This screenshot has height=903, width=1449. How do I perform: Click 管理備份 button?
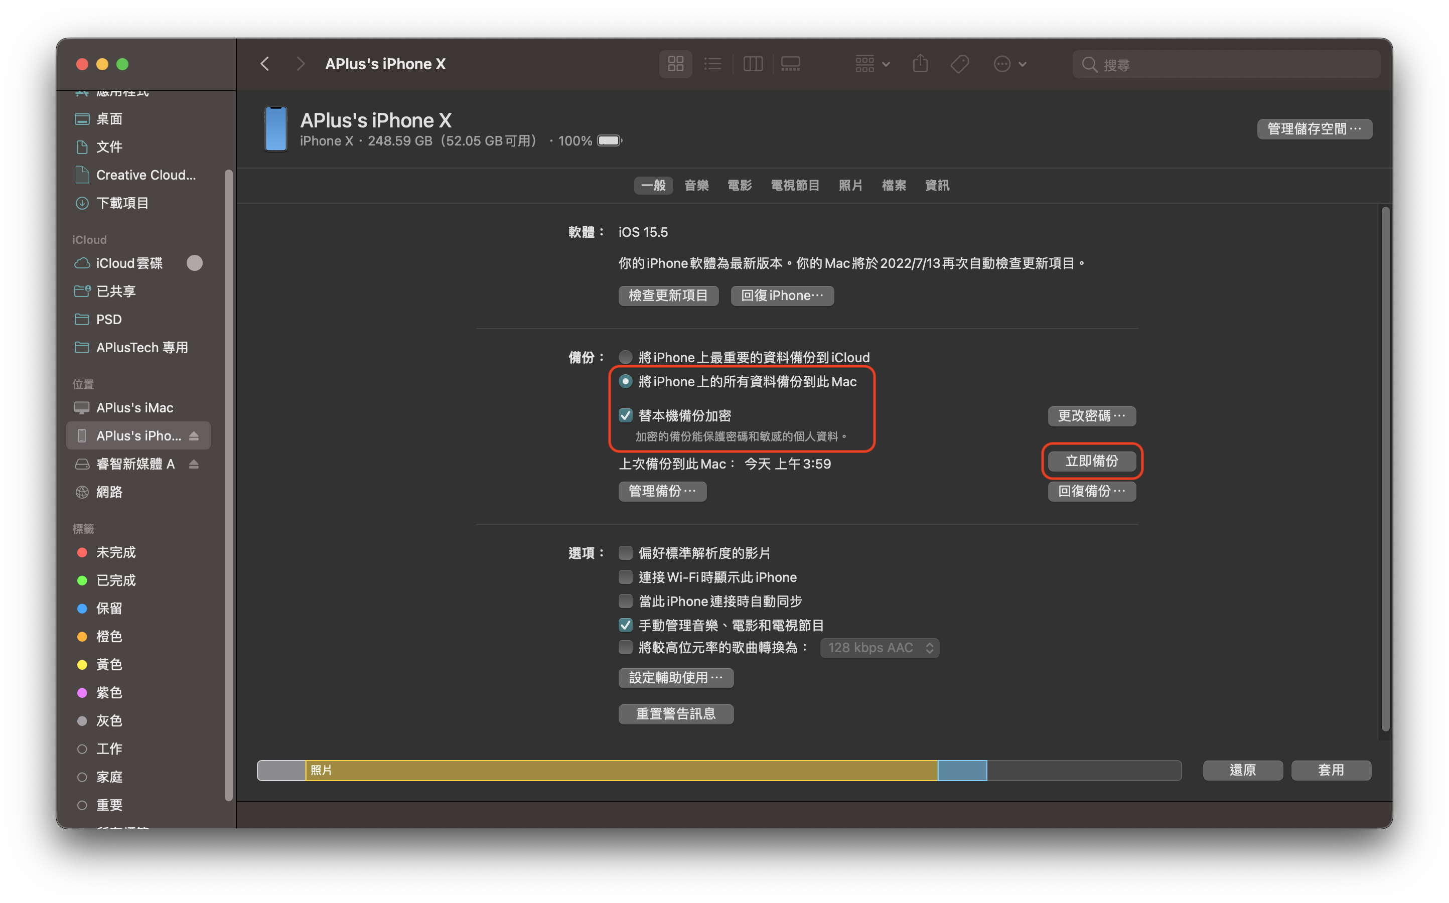(662, 492)
